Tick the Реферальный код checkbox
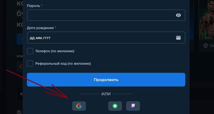This screenshot has width=214, height=114. point(30,63)
